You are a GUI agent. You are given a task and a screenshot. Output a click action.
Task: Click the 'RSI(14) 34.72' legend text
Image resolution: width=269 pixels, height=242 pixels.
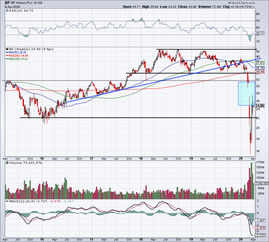pos(21,11)
